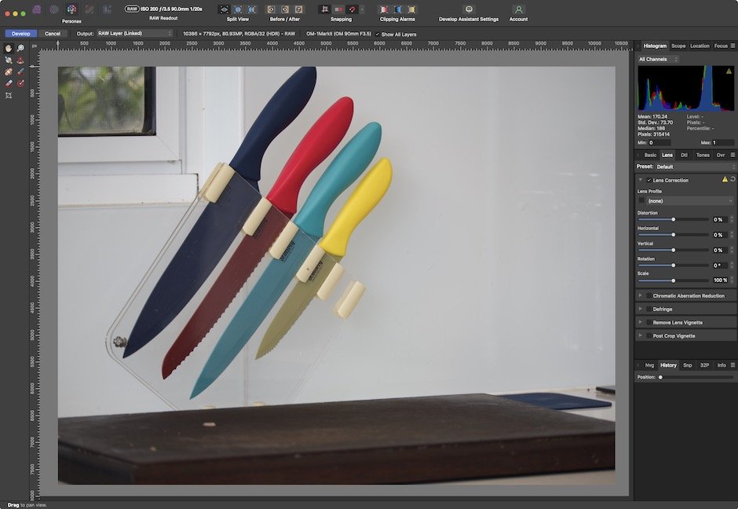
Task: Open the Account panel icon
Action: [x=518, y=9]
